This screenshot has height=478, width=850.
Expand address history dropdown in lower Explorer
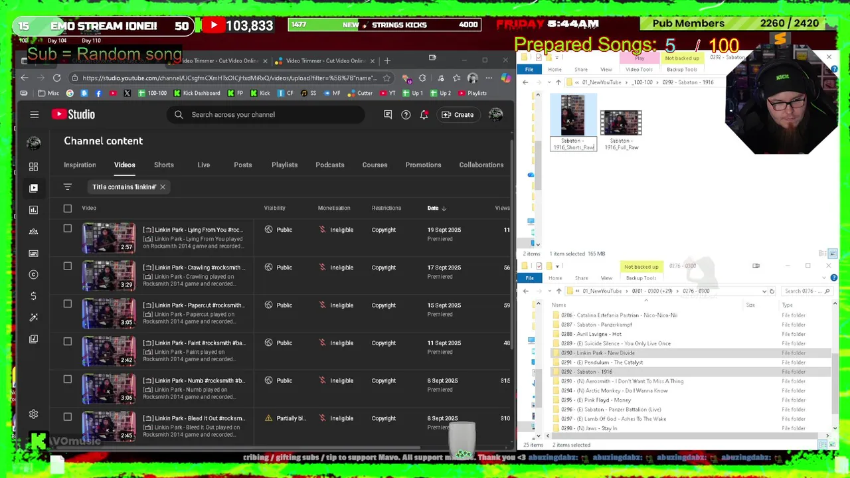click(764, 291)
